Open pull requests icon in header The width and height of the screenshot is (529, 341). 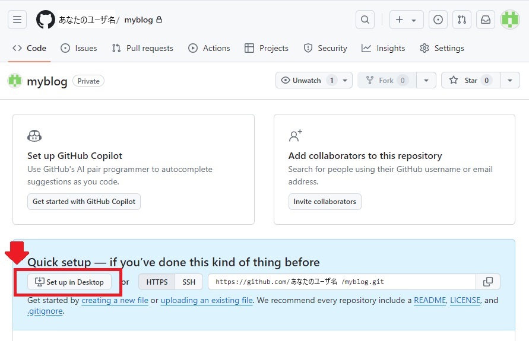click(x=462, y=20)
